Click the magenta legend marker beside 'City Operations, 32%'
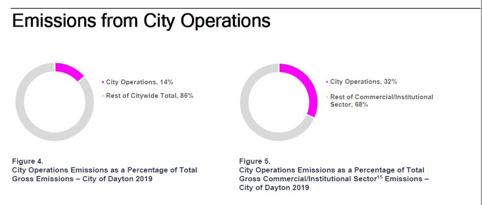Screen dimensions: 482x205 [x=327, y=82]
